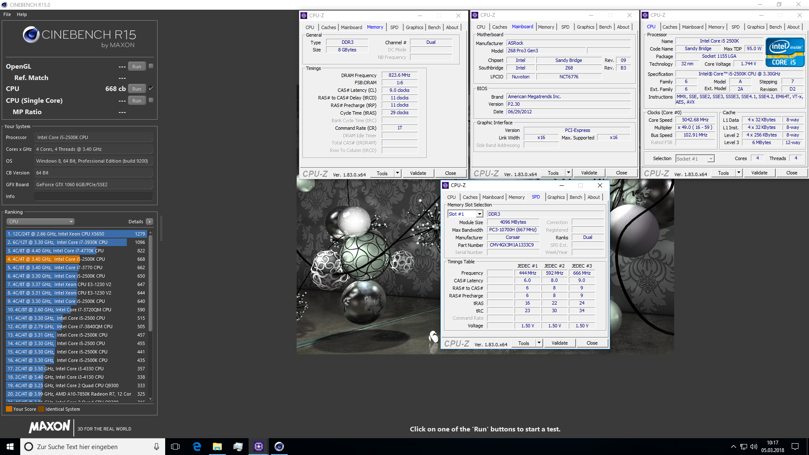Click the Identical System brown swatch
The width and height of the screenshot is (809, 455).
41,409
